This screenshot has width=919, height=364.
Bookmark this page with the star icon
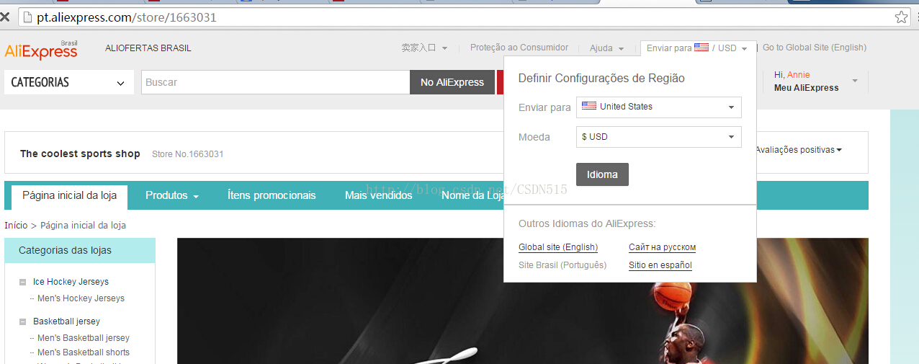point(901,17)
